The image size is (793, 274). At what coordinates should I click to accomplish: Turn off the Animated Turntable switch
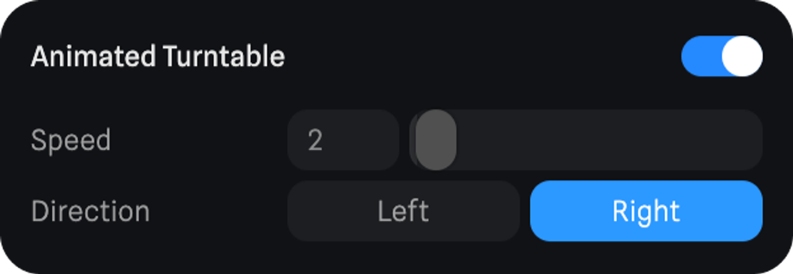(722, 56)
